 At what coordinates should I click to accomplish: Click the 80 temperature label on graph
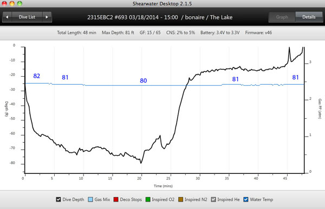click(144, 80)
